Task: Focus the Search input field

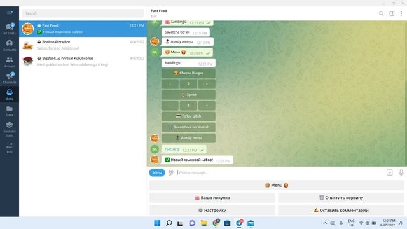Action: 83,13
